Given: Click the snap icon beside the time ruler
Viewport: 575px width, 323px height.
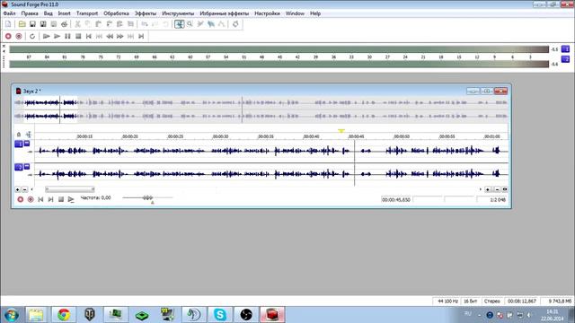Looking at the screenshot, I should tap(28, 135).
